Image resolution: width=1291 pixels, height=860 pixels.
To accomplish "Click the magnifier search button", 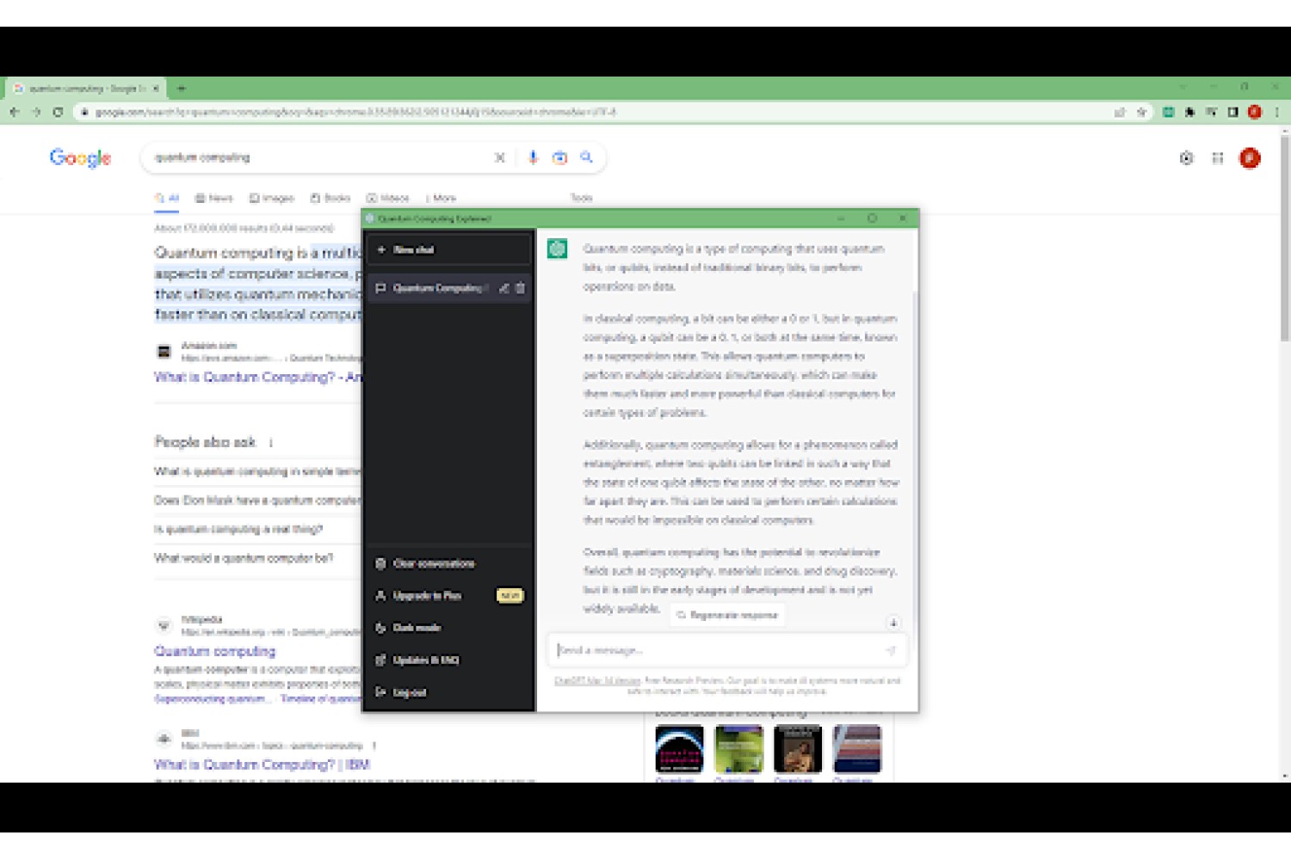I will click(x=586, y=157).
